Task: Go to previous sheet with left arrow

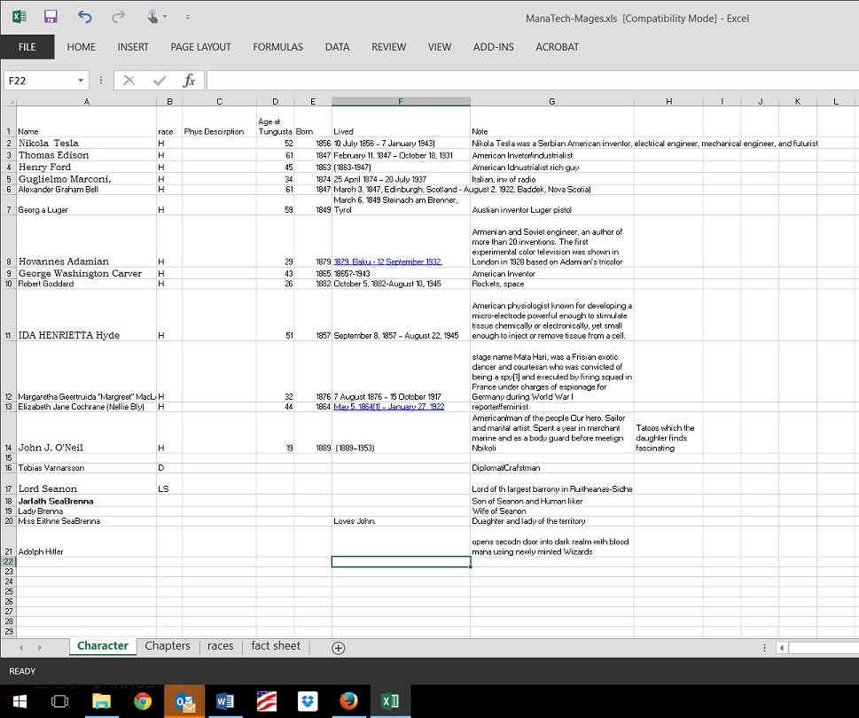Action: point(21,647)
